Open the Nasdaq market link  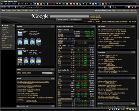click(x=60, y=34)
